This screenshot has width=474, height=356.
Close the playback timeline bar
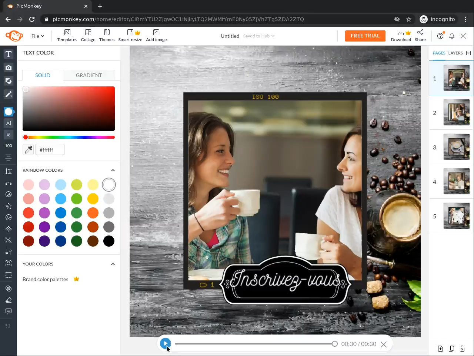point(384,344)
